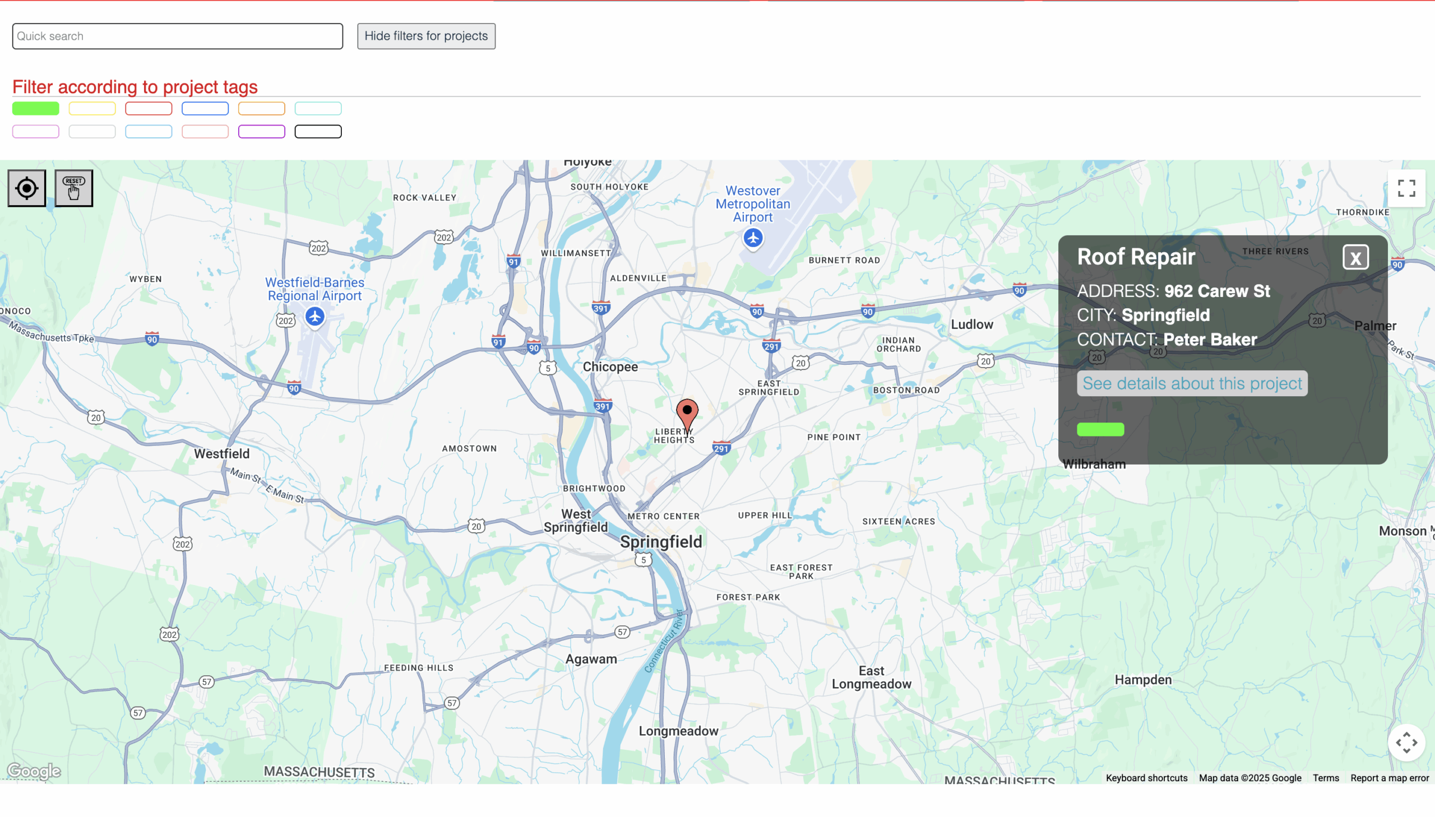Viewport: 1435px width, 817px height.
Task: Click the Ludlow map label
Action: click(971, 324)
